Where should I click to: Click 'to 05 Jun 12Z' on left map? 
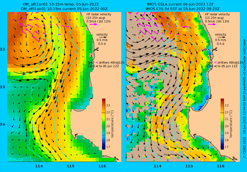click(109, 66)
